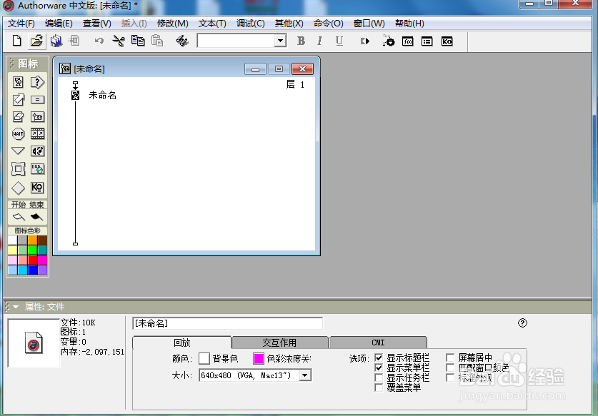
Task: Select the Wait icon in palette
Action: [18, 133]
